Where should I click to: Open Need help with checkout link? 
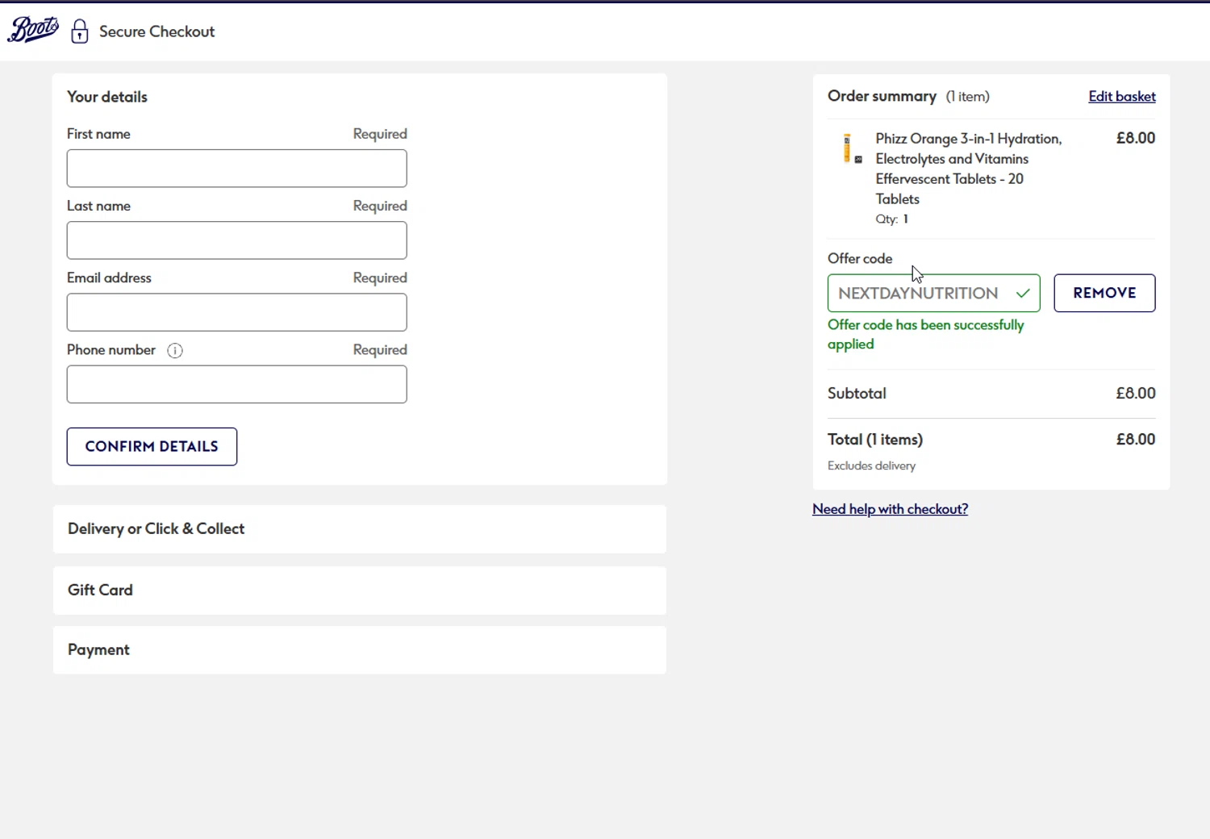point(890,509)
